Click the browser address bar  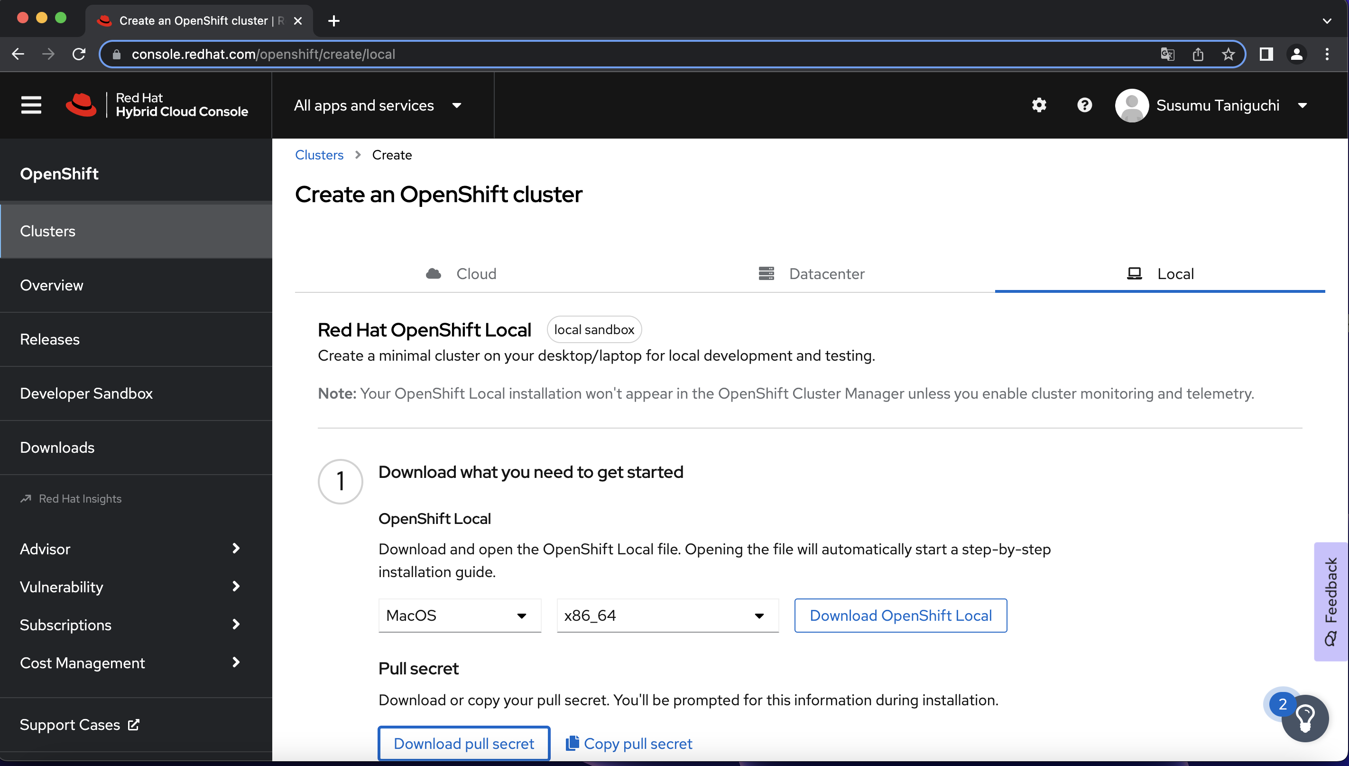631,54
